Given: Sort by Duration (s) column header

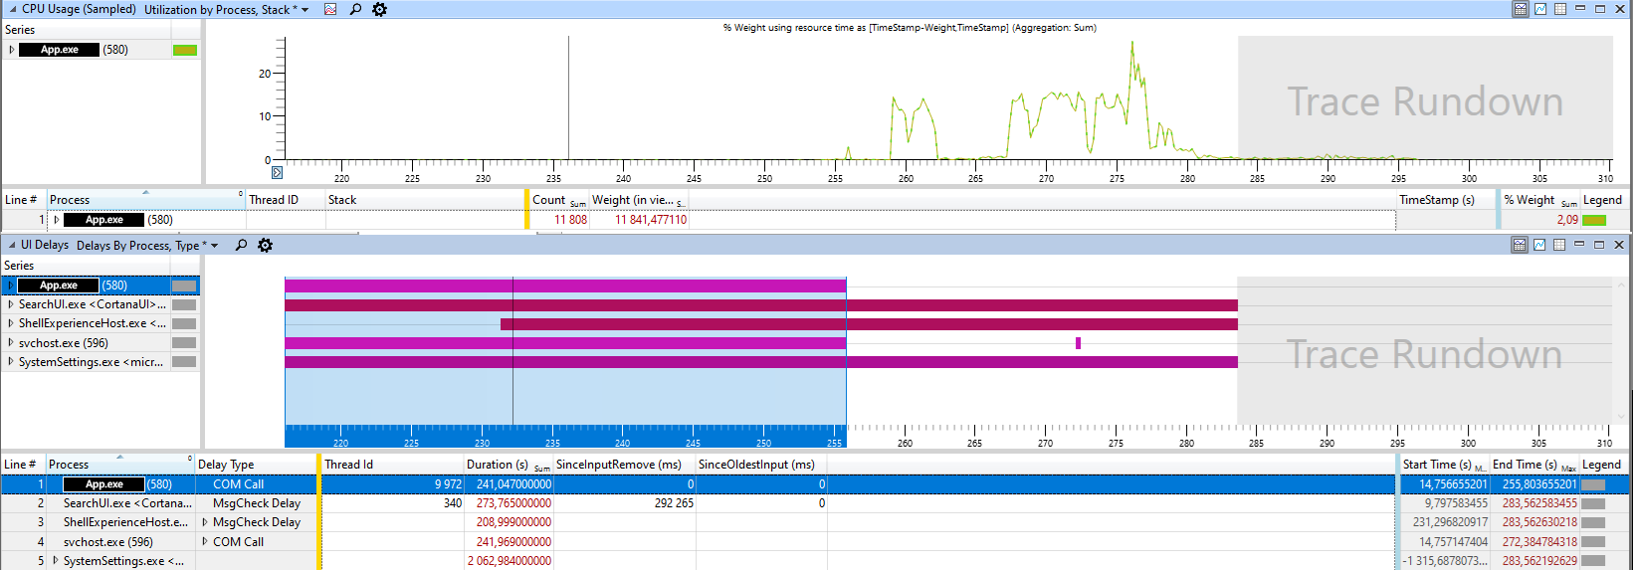Looking at the screenshot, I should tap(498, 465).
